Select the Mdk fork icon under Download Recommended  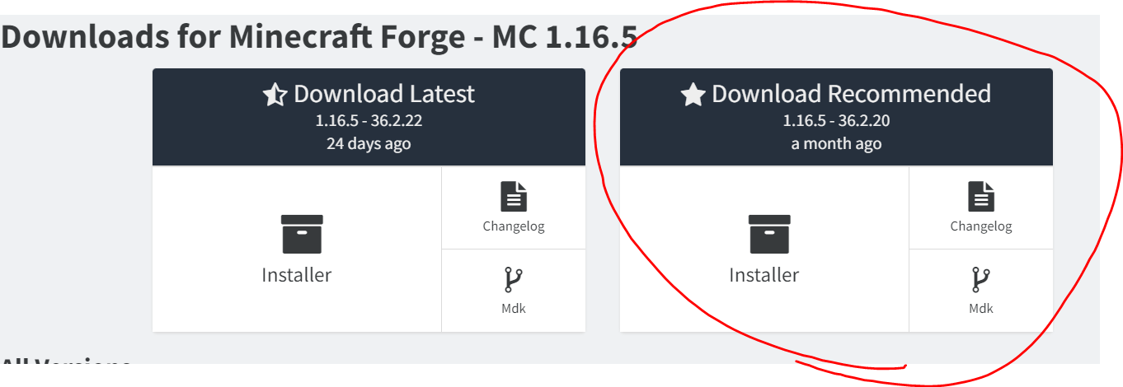pos(981,281)
